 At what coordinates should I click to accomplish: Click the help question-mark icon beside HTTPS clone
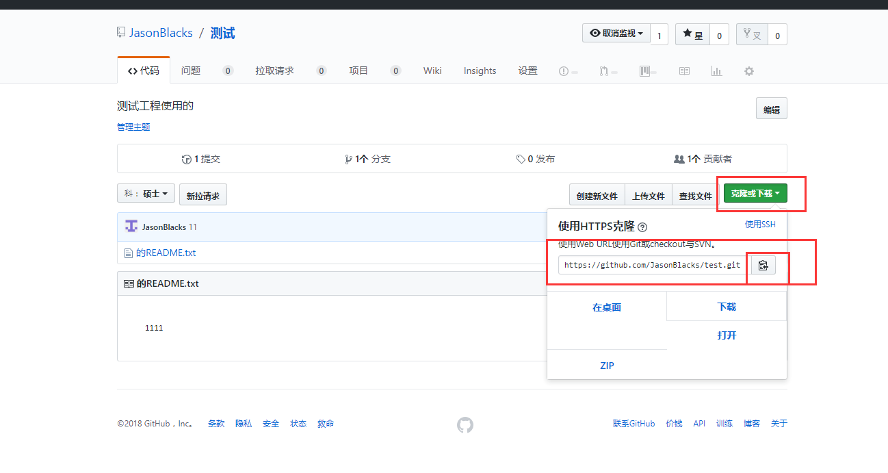(x=642, y=227)
